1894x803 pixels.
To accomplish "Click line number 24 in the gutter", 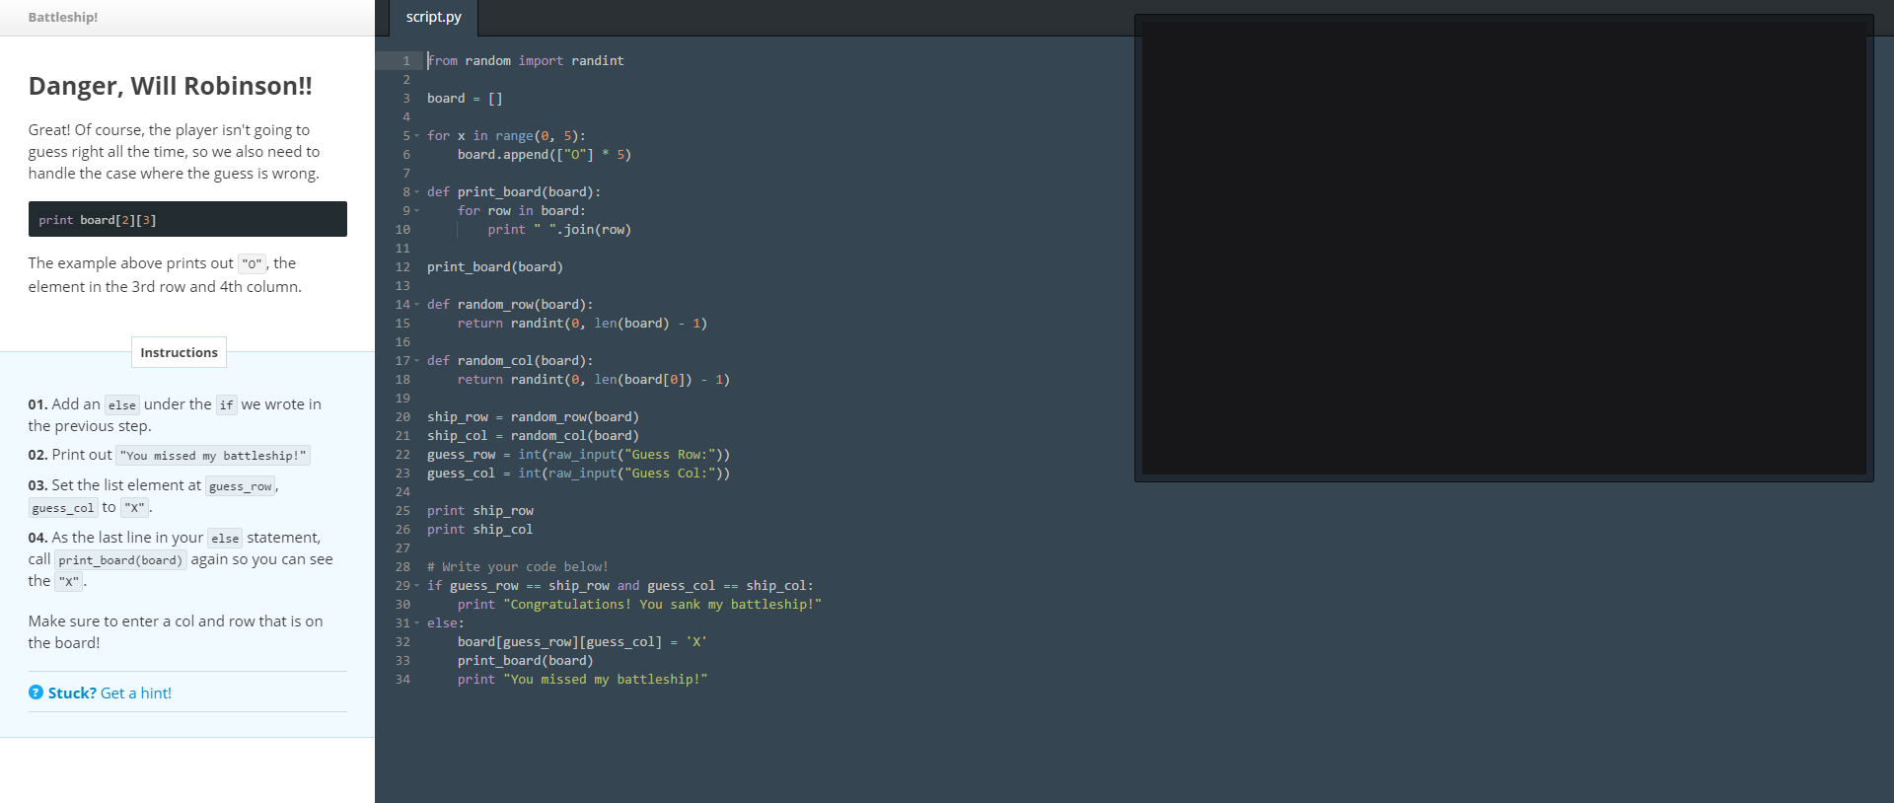I will pos(402,492).
